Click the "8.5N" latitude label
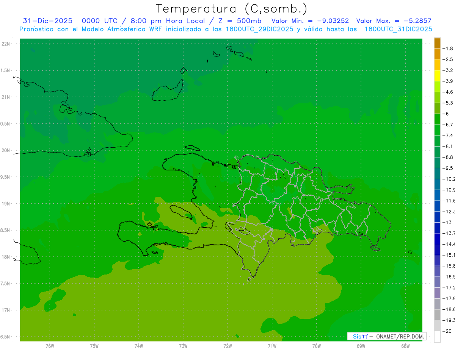 pyautogui.click(x=6, y=230)
